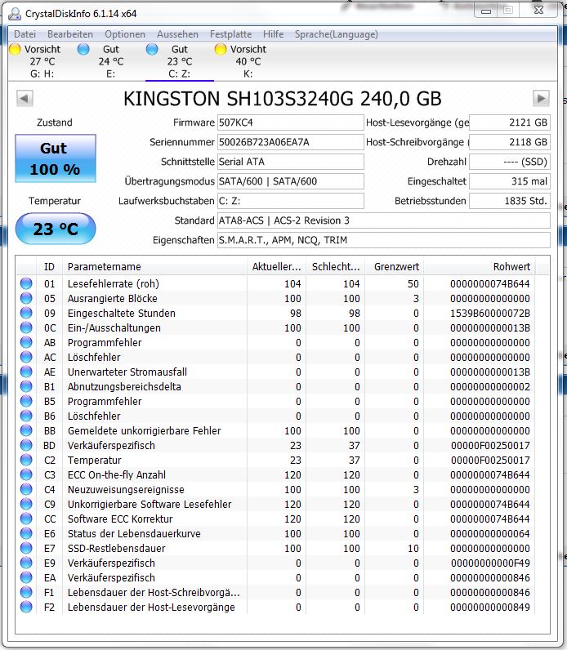The image size is (567, 650).
Task: Open the Festplatte menu
Action: click(230, 34)
